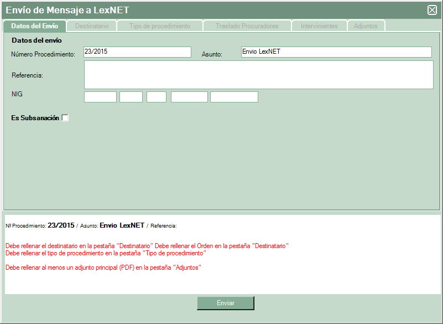Close the Envío de Mensaje a LexNET dialog
Viewport: 443px width, 324px height.
click(x=432, y=10)
